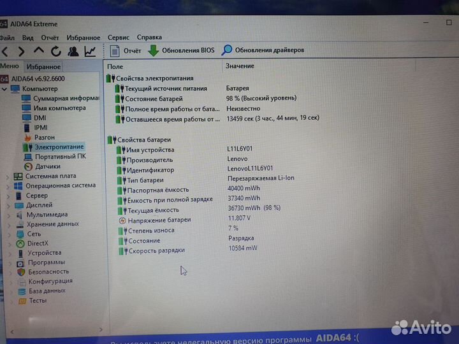Screen dimensions: 459x344
Task: Click the sidebar horizontal scroll right arrow
Action: (101, 330)
